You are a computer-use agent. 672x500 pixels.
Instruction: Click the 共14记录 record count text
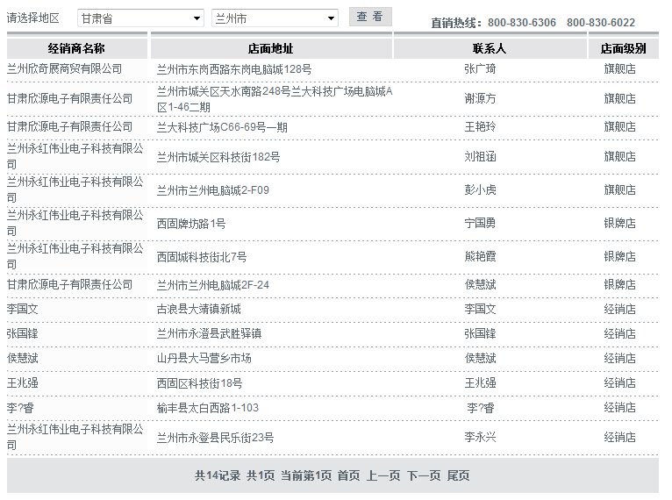click(x=218, y=475)
